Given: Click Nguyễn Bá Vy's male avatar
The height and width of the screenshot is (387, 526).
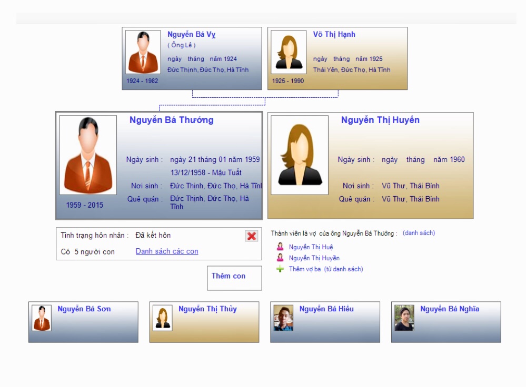Looking at the screenshot, I should tap(143, 52).
